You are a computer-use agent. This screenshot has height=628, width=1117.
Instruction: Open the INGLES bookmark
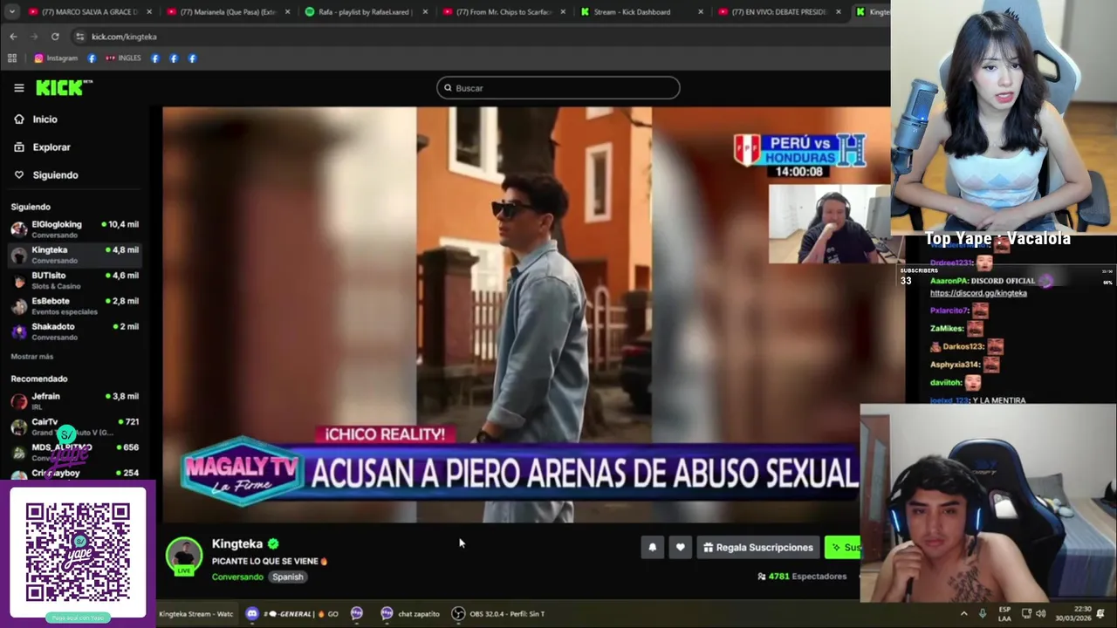click(123, 58)
